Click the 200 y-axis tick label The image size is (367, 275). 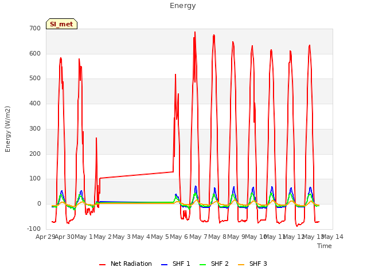pyautogui.click(x=35, y=154)
